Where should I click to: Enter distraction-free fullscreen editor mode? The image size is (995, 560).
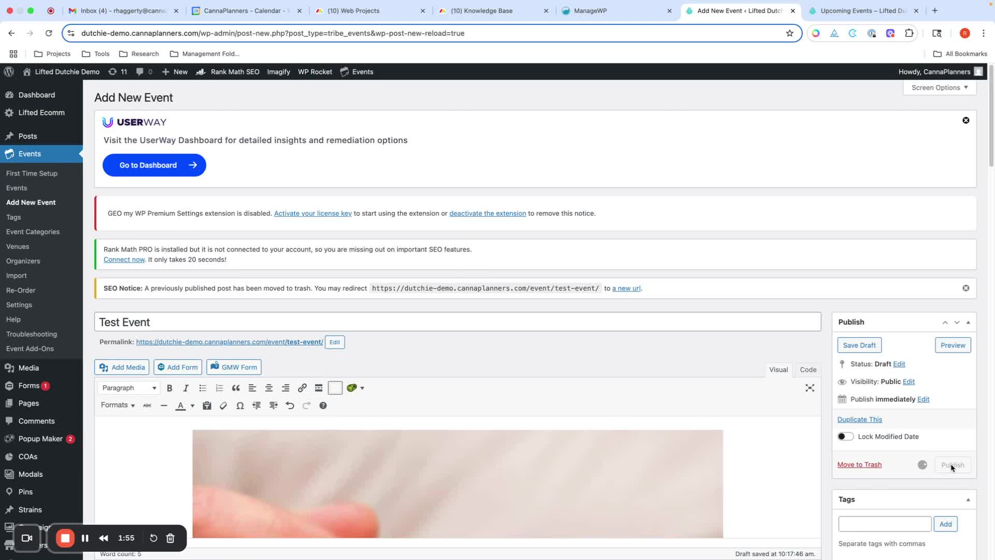point(809,388)
